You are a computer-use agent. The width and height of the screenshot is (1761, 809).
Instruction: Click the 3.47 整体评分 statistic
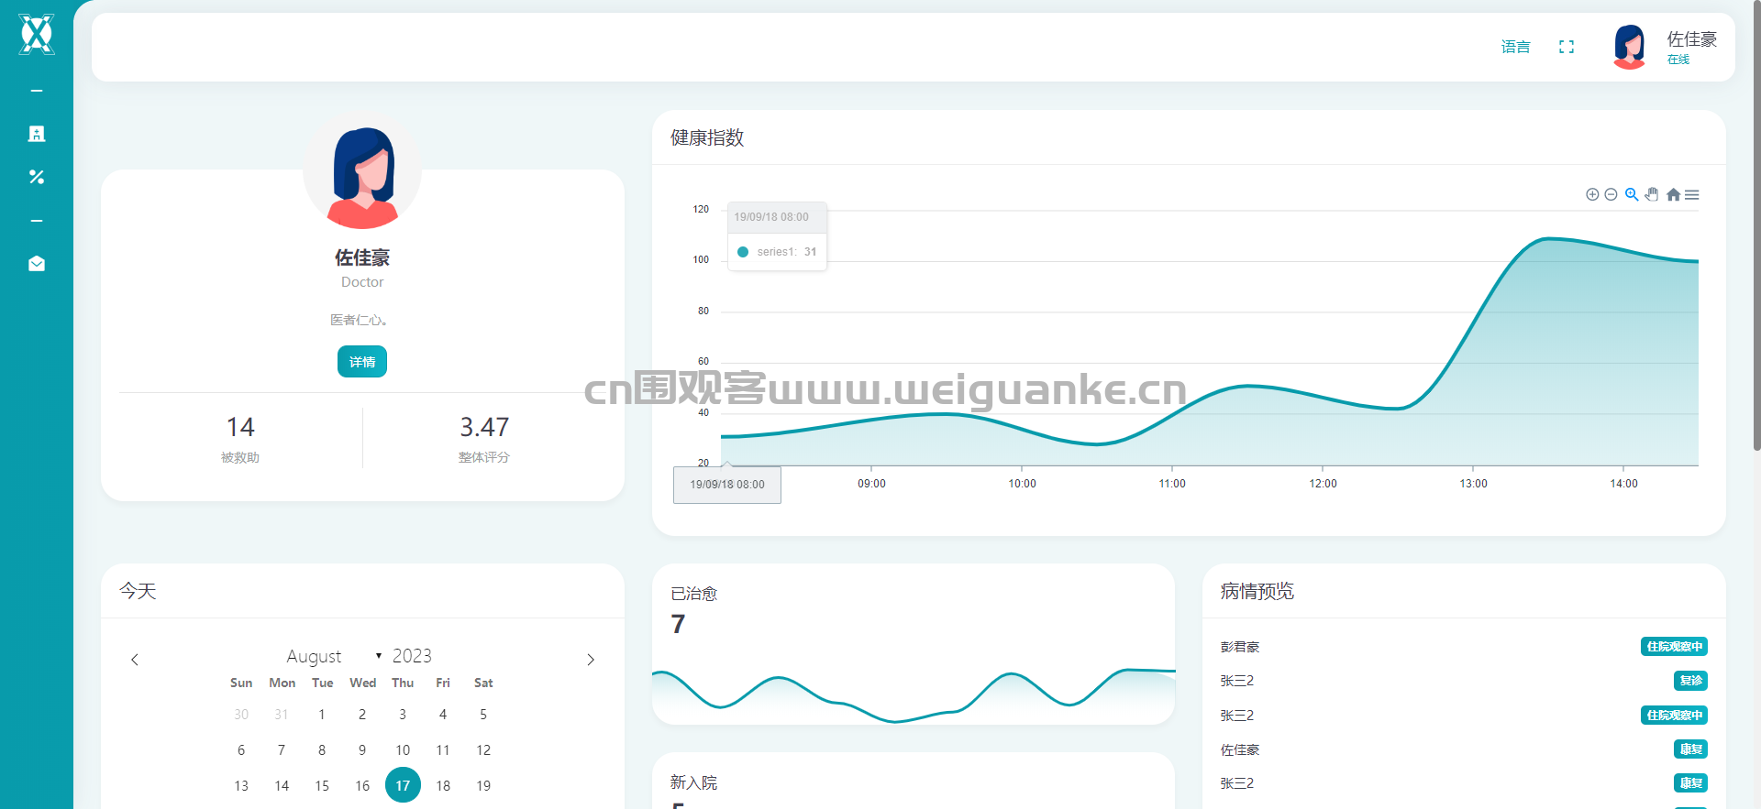point(484,439)
